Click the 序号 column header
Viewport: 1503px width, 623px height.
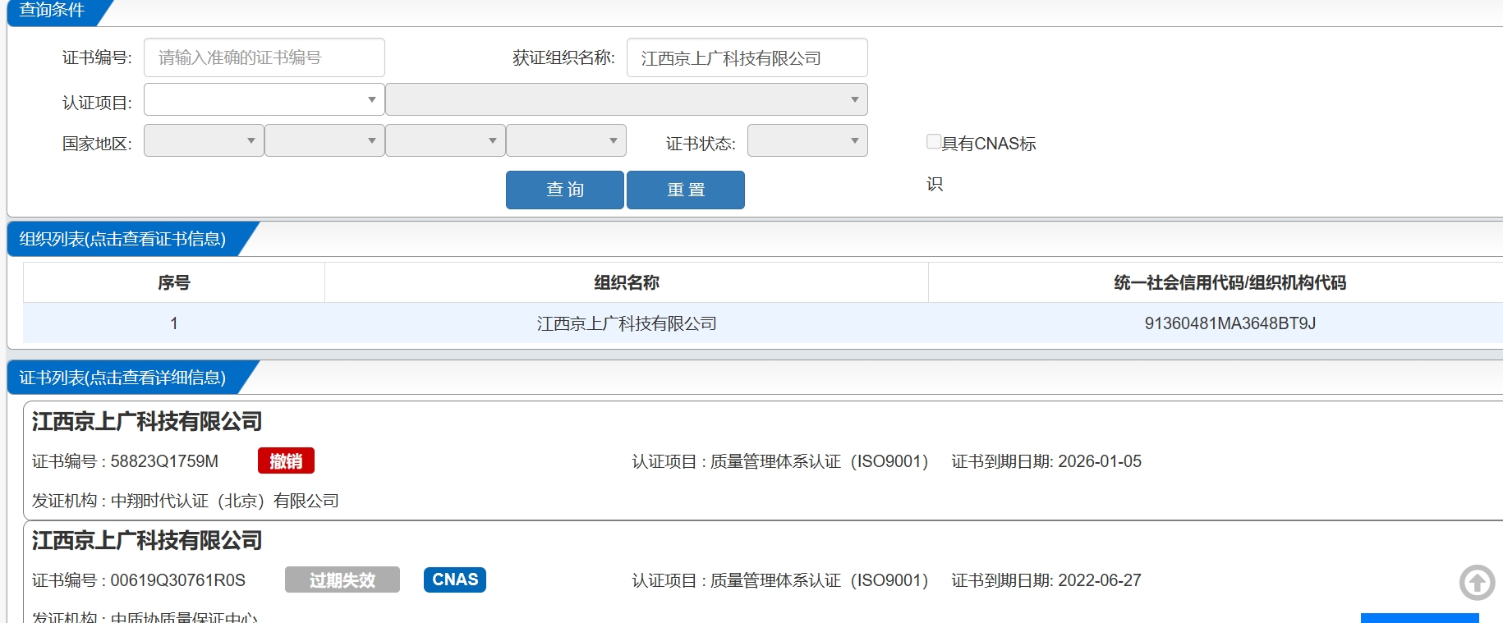174,282
